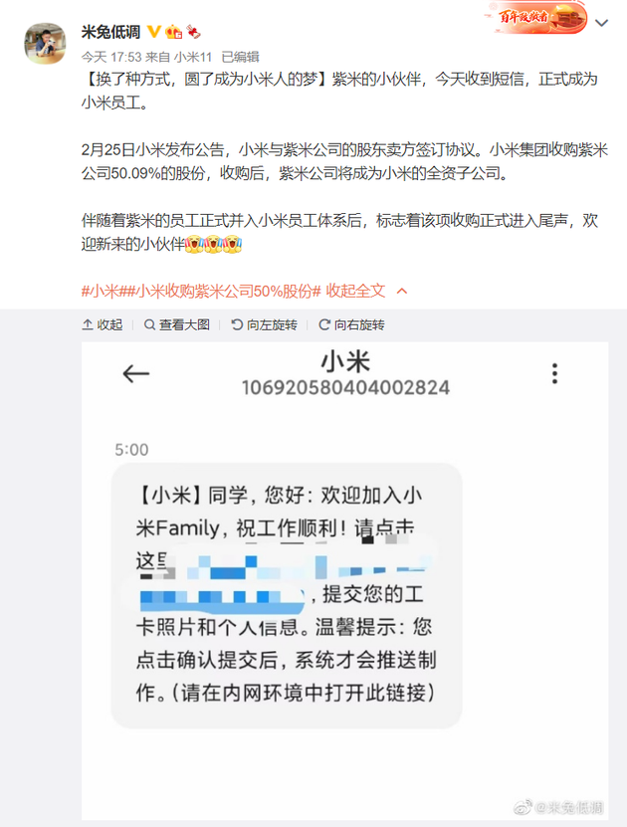Screen dimensions: 627x827
Task: Click the crown membership badge icon
Action: 173,32
